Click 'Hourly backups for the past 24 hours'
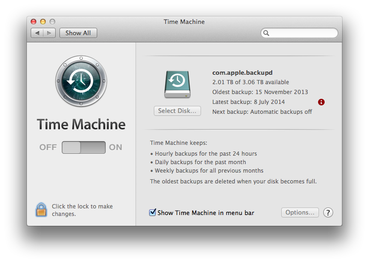The image size is (369, 263). 206,154
